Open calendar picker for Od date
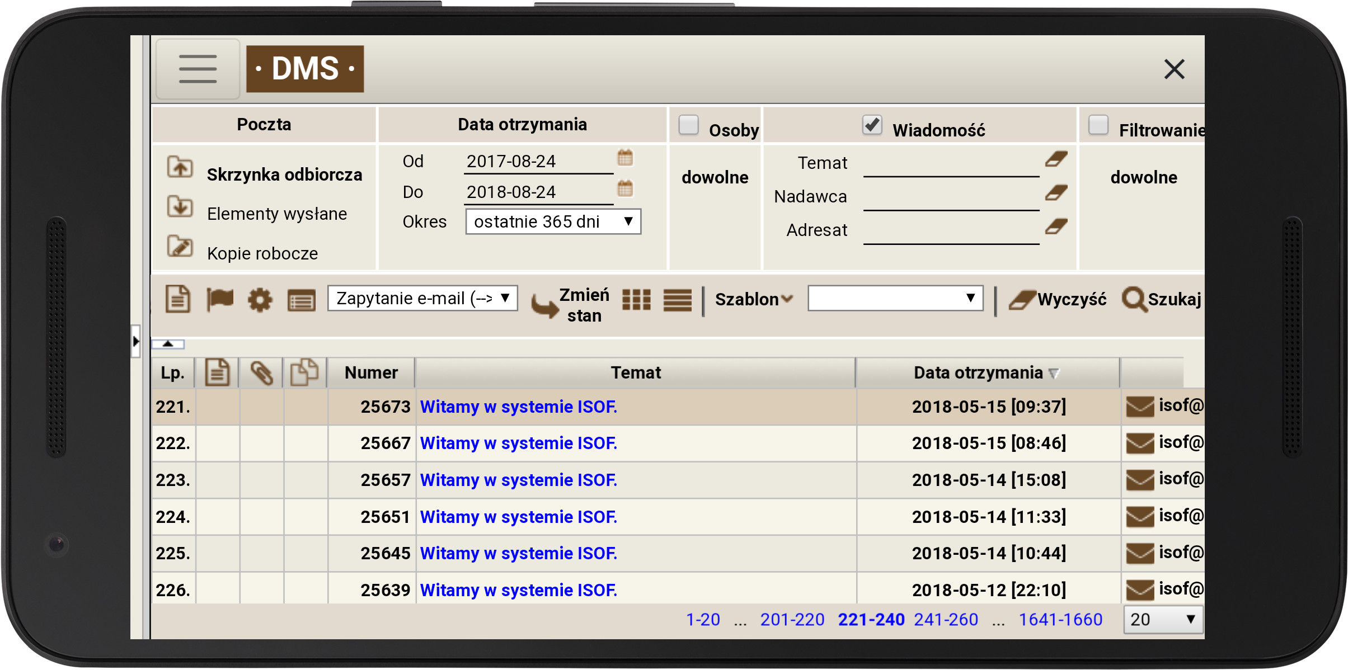 [625, 158]
